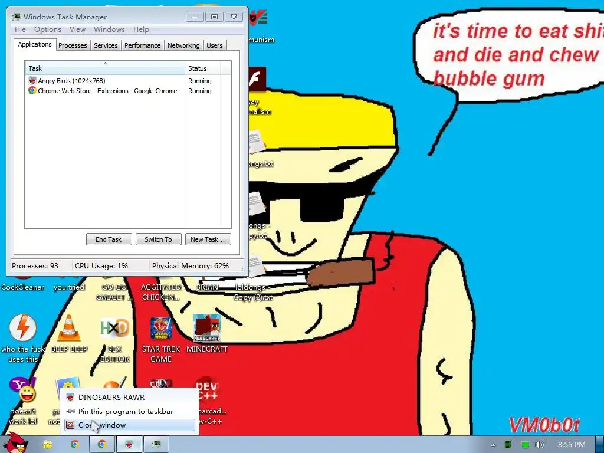
Task: Click the Angry Birds icon in the task list
Action: pos(32,80)
